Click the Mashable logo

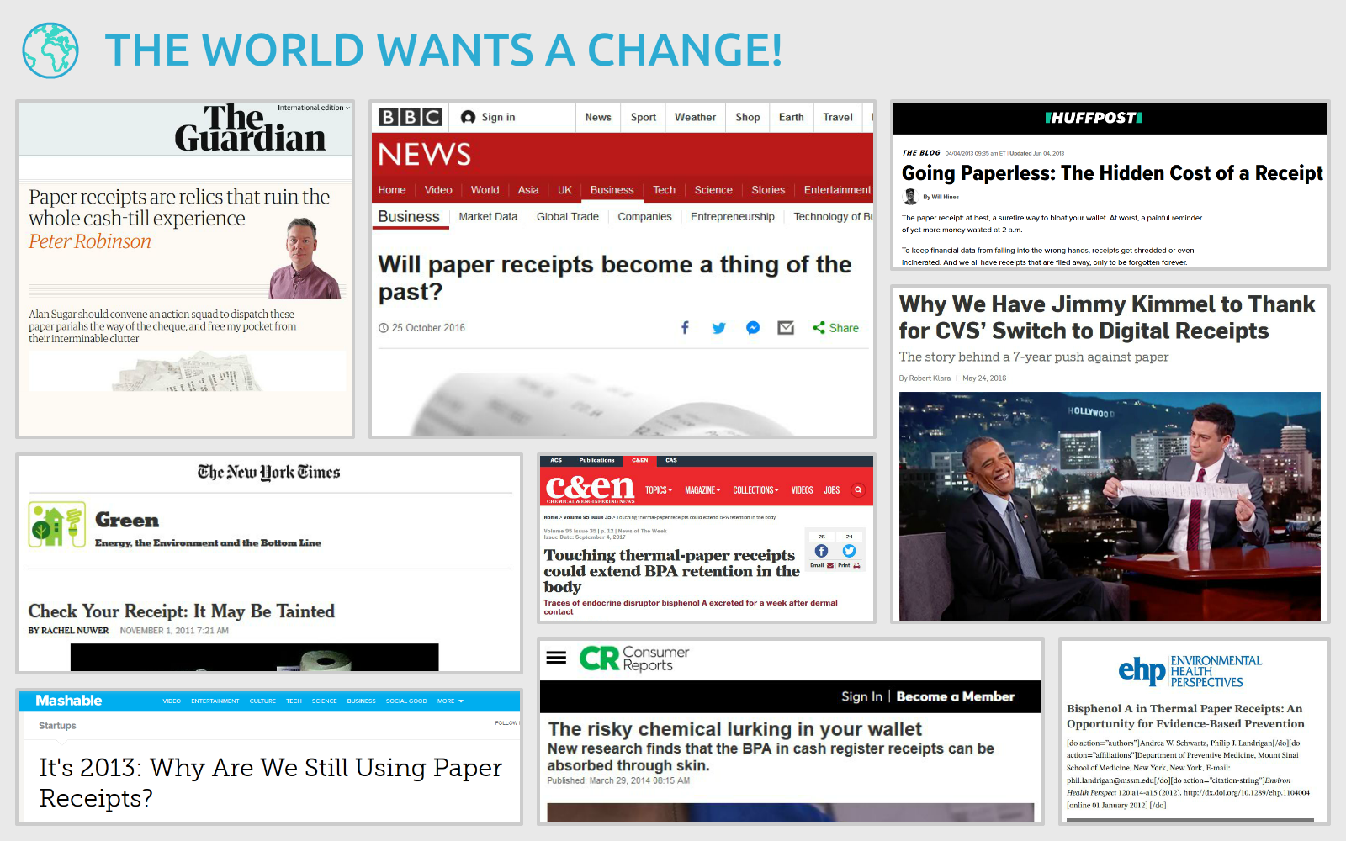point(68,701)
